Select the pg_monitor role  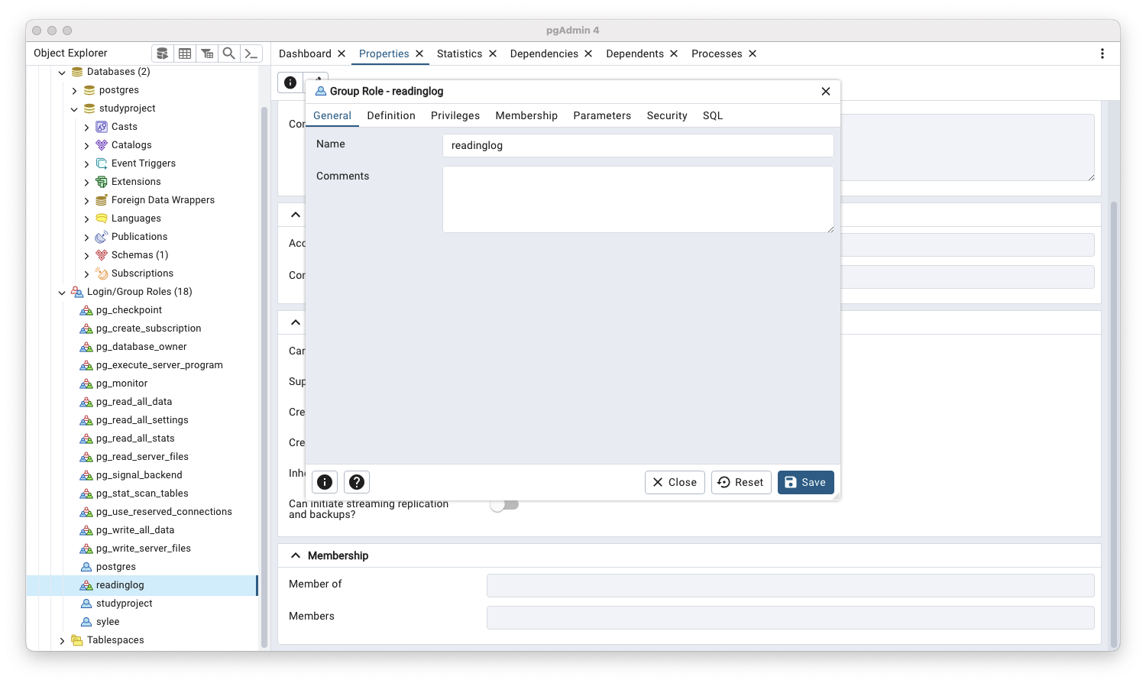pos(121,384)
